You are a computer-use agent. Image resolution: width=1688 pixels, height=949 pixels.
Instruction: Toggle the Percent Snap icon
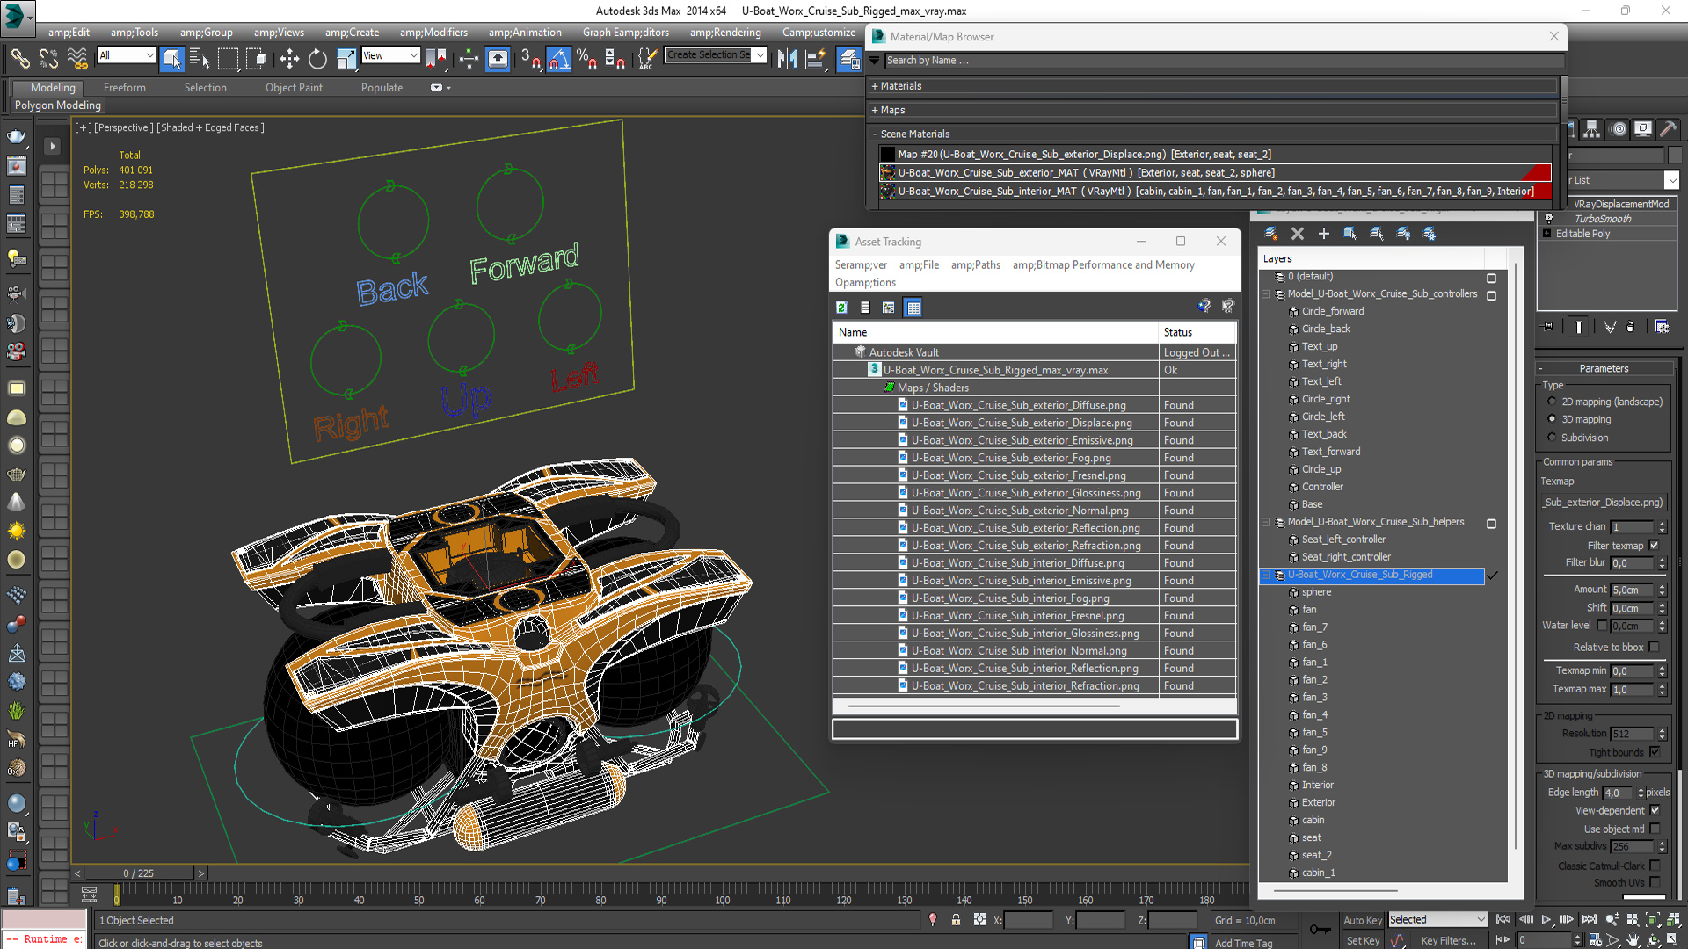pyautogui.click(x=586, y=59)
